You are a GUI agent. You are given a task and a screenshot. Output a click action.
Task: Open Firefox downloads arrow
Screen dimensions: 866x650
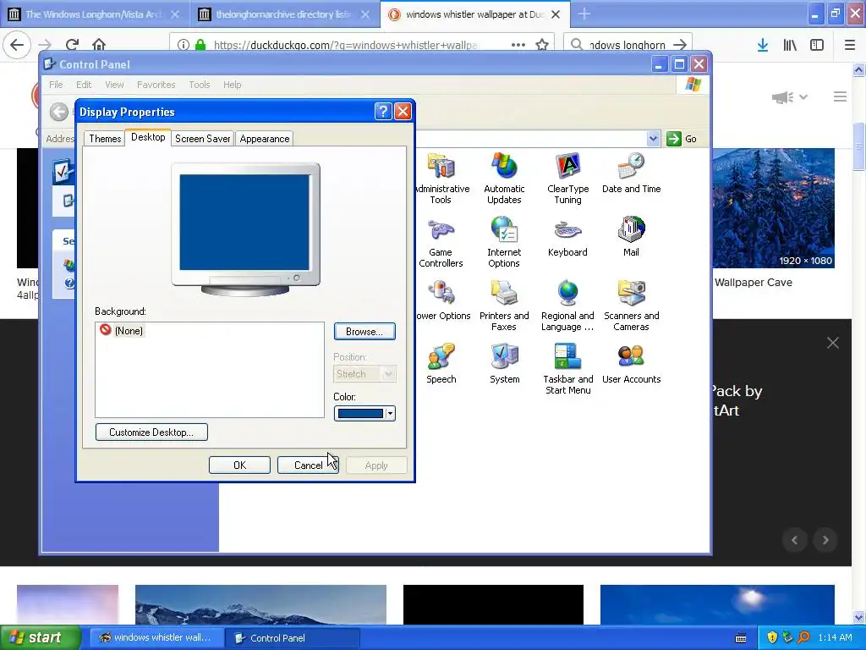763,45
